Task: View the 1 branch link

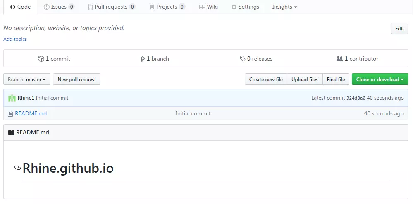Action: tap(155, 59)
